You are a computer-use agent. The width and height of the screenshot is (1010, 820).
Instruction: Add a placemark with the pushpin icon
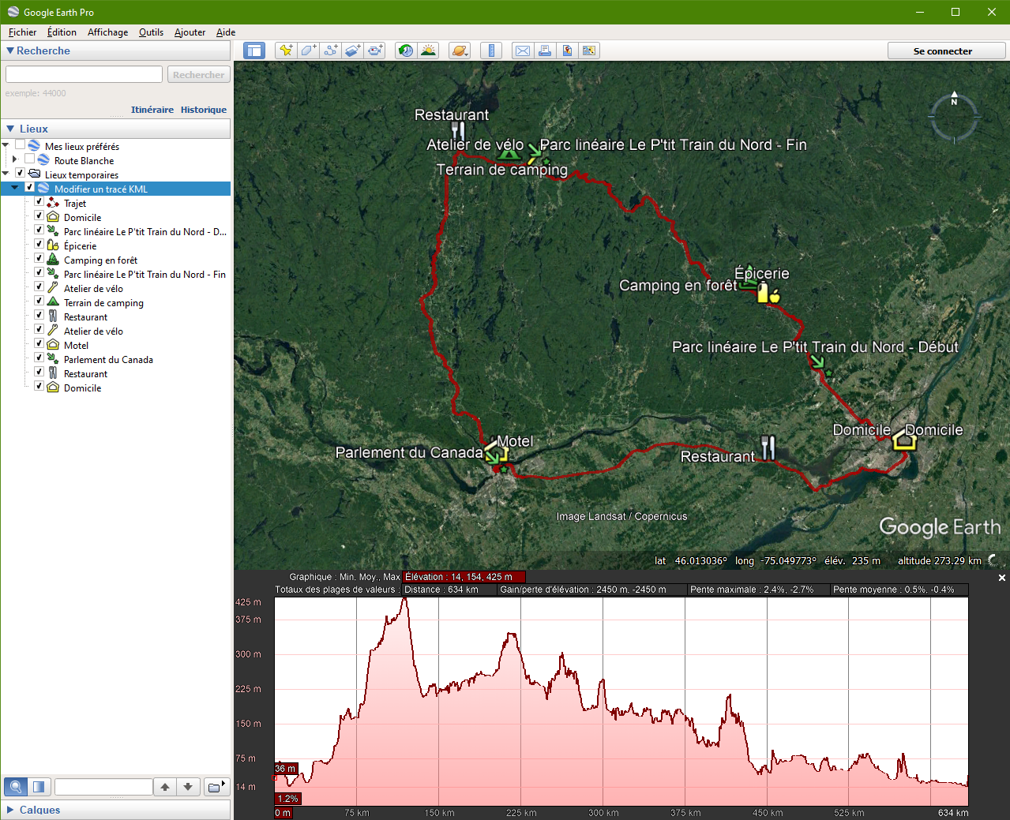click(x=286, y=51)
